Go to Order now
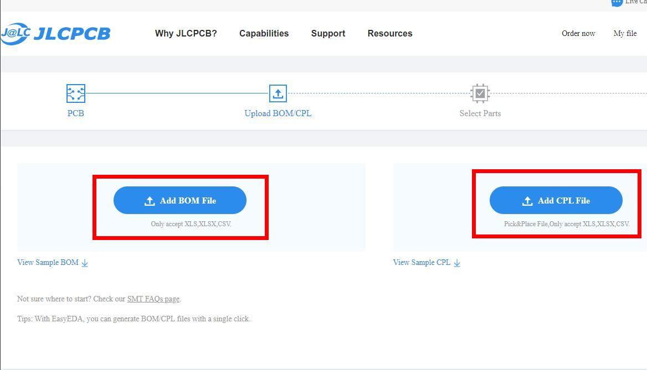This screenshot has height=370, width=647. coord(578,33)
